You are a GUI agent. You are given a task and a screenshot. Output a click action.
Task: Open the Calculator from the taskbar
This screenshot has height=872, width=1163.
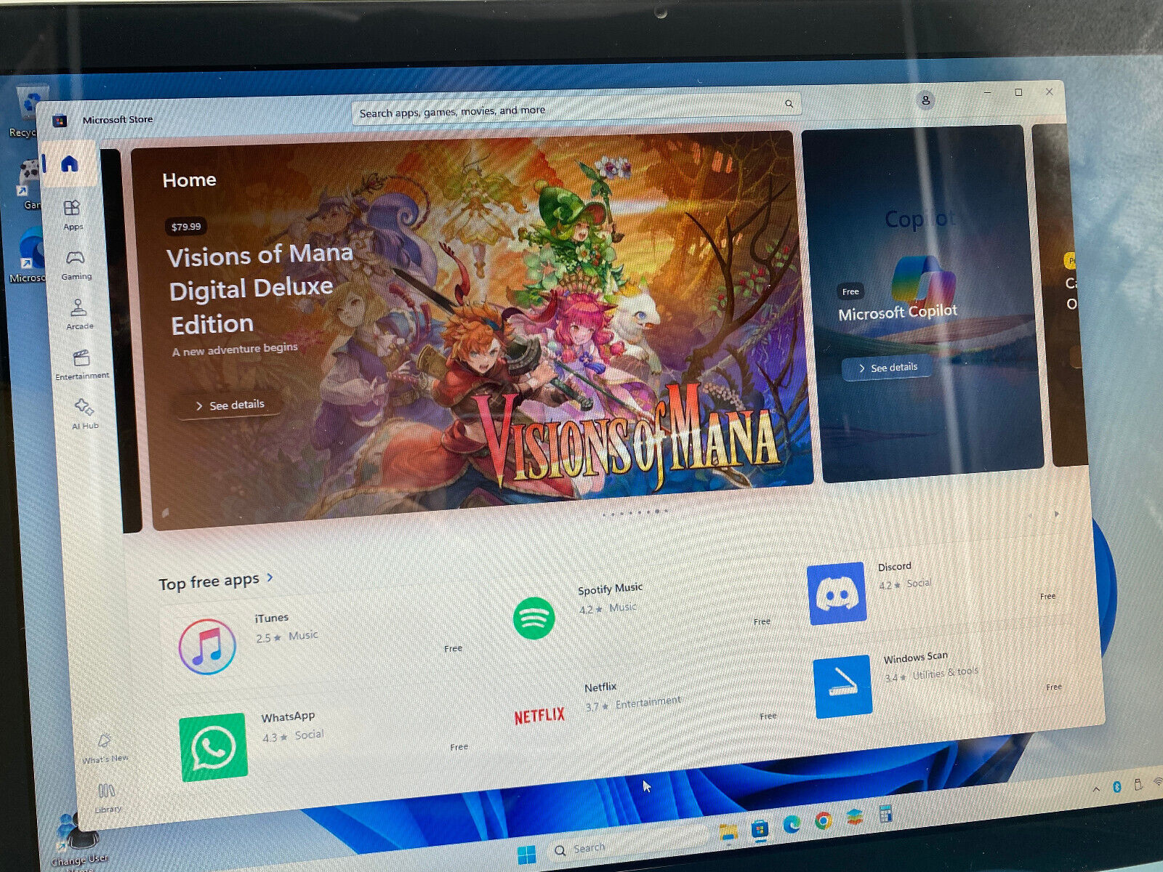coord(885,813)
